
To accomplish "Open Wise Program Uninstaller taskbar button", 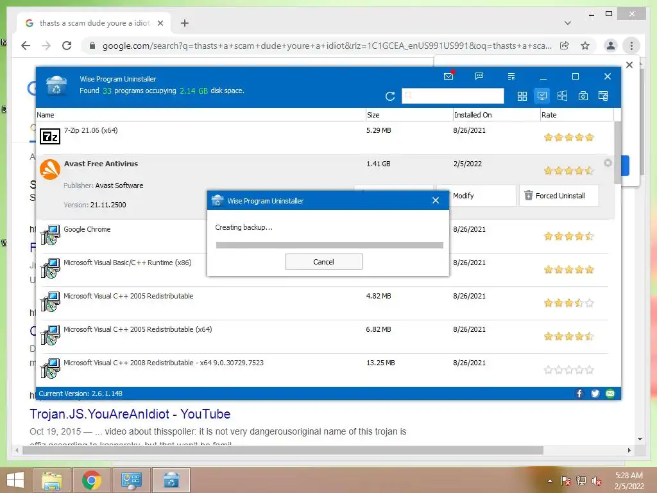I will click(x=171, y=480).
